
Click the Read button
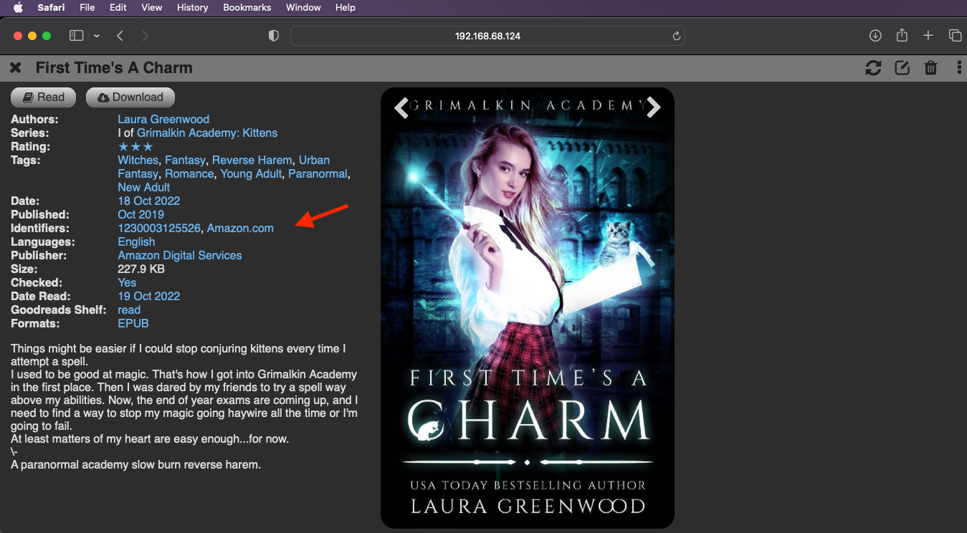(x=44, y=97)
